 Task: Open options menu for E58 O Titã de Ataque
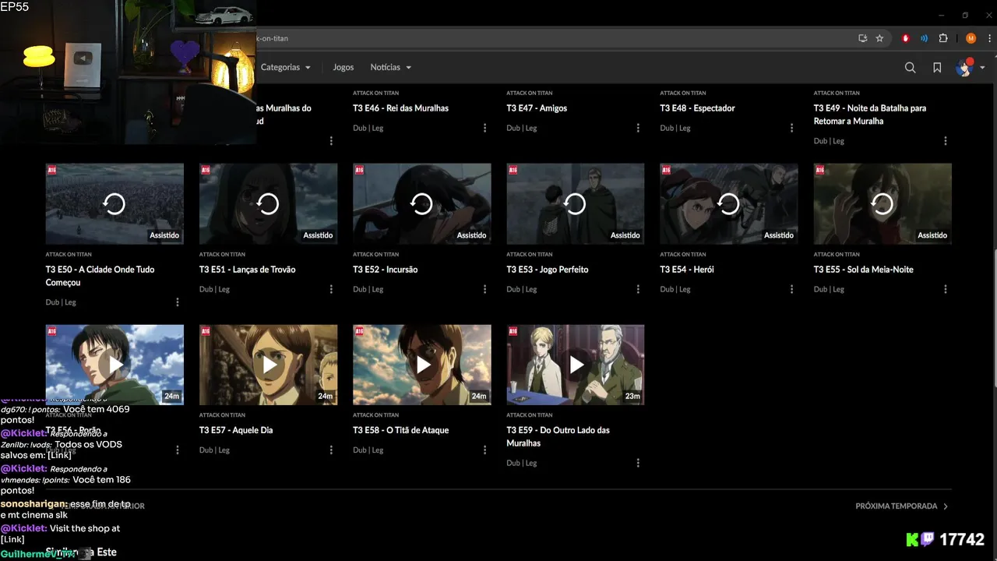tap(484, 450)
